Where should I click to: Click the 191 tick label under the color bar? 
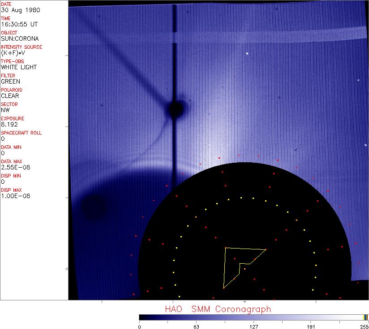tap(311, 325)
